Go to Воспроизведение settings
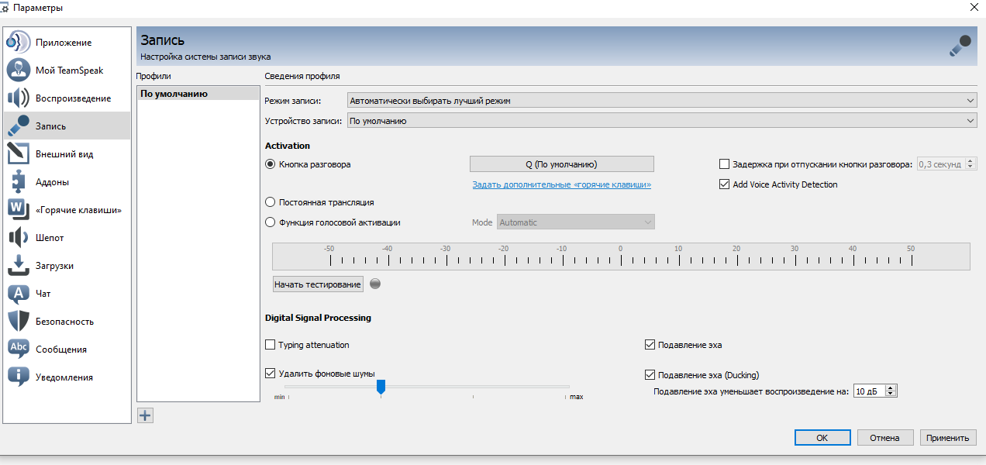The image size is (986, 465). point(67,98)
